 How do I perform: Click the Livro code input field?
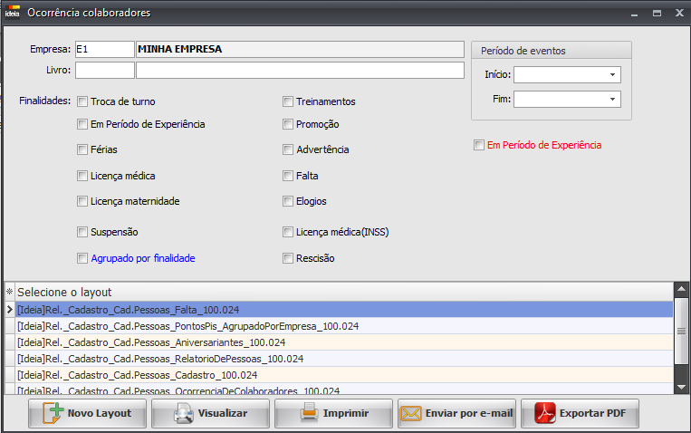point(104,70)
